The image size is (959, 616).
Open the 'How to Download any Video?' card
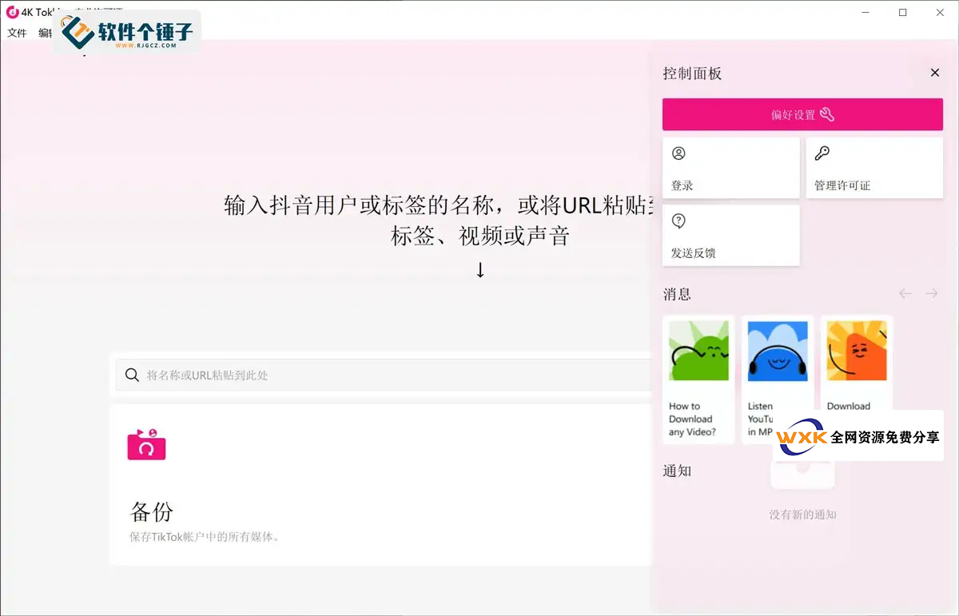(698, 380)
